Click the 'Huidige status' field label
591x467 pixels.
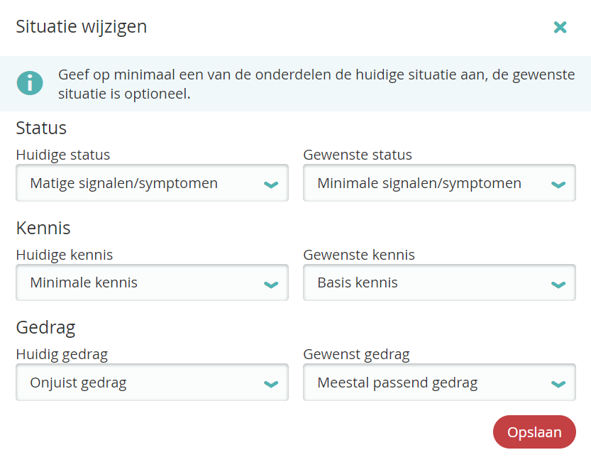pyautogui.click(x=63, y=155)
